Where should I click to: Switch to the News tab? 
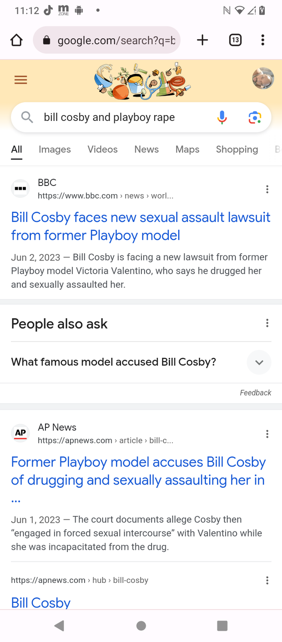(x=146, y=149)
